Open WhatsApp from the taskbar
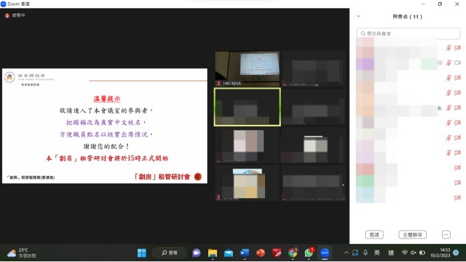 [x=309, y=253]
